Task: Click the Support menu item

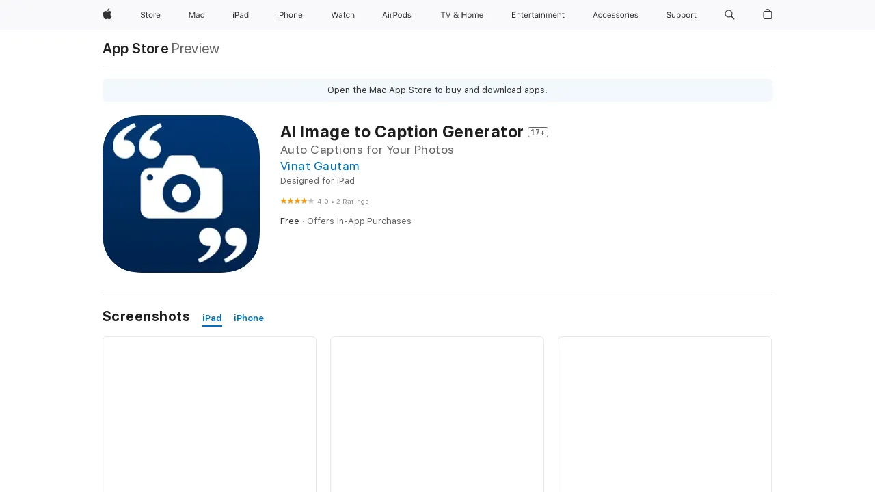Action: [681, 14]
